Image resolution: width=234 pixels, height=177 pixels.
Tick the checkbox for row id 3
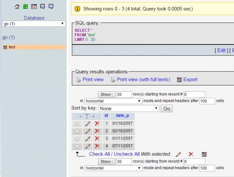click(77, 139)
